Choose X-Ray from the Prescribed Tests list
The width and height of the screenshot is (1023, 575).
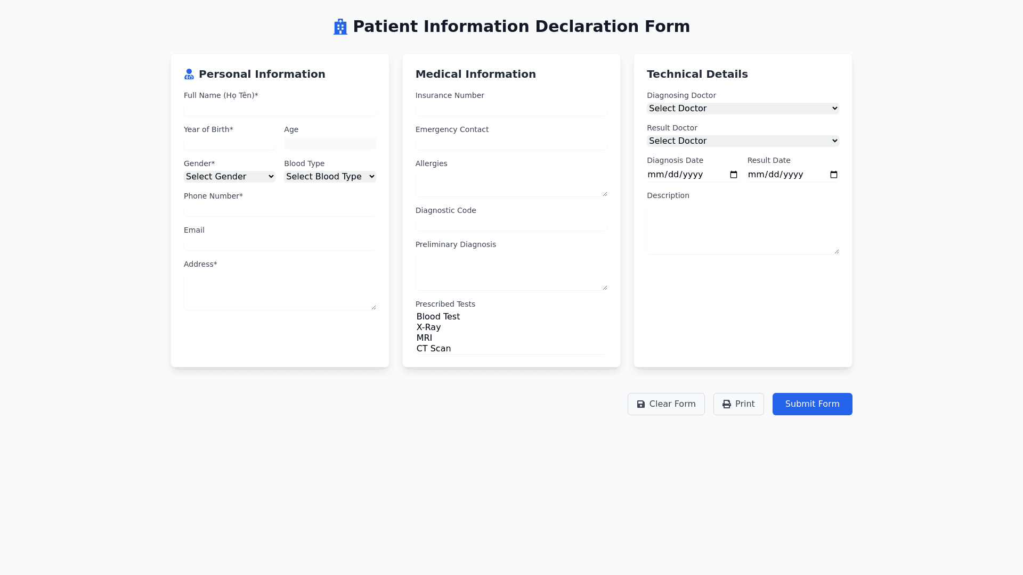429,327
